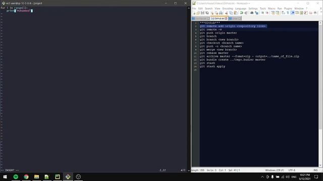Open Folder as Workspace toolbar icon
This screenshot has width=323, height=181.
coord(310,13)
